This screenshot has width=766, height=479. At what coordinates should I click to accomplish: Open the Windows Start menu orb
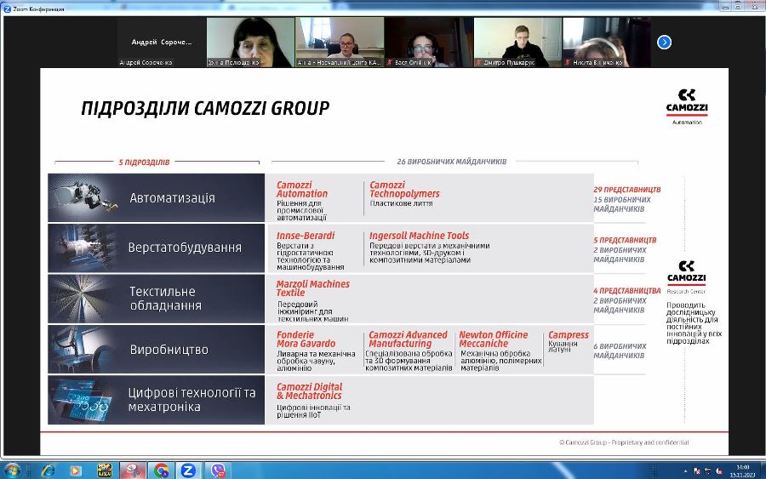click(x=12, y=470)
